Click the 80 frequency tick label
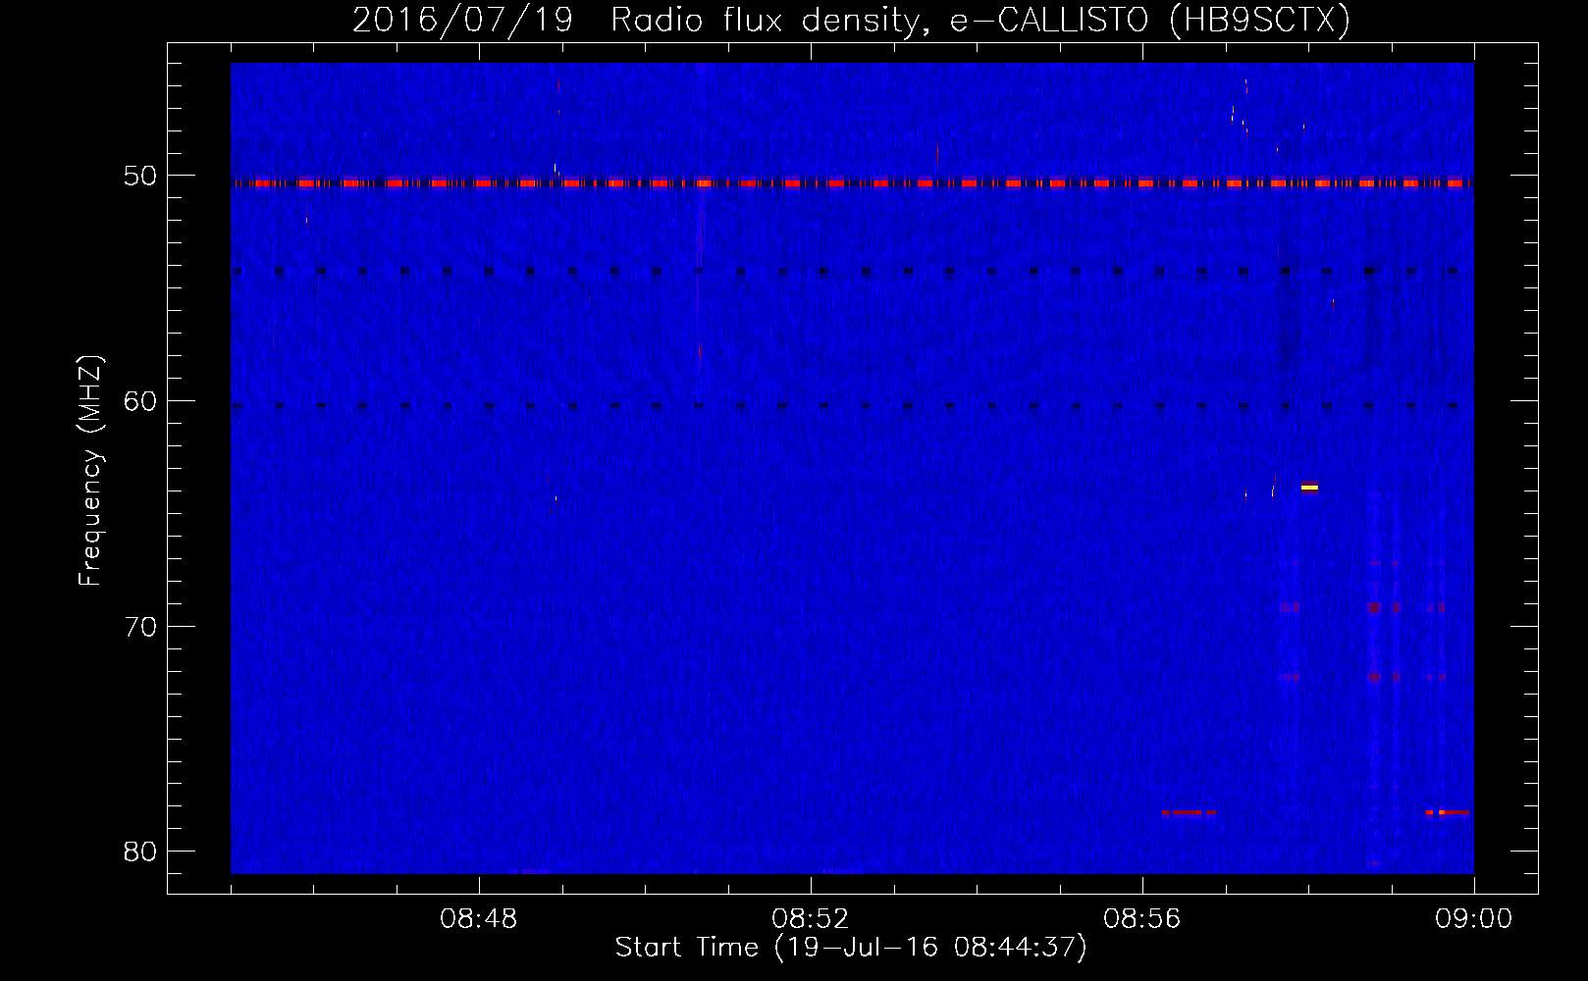Viewport: 1588px width, 981px height. (140, 851)
